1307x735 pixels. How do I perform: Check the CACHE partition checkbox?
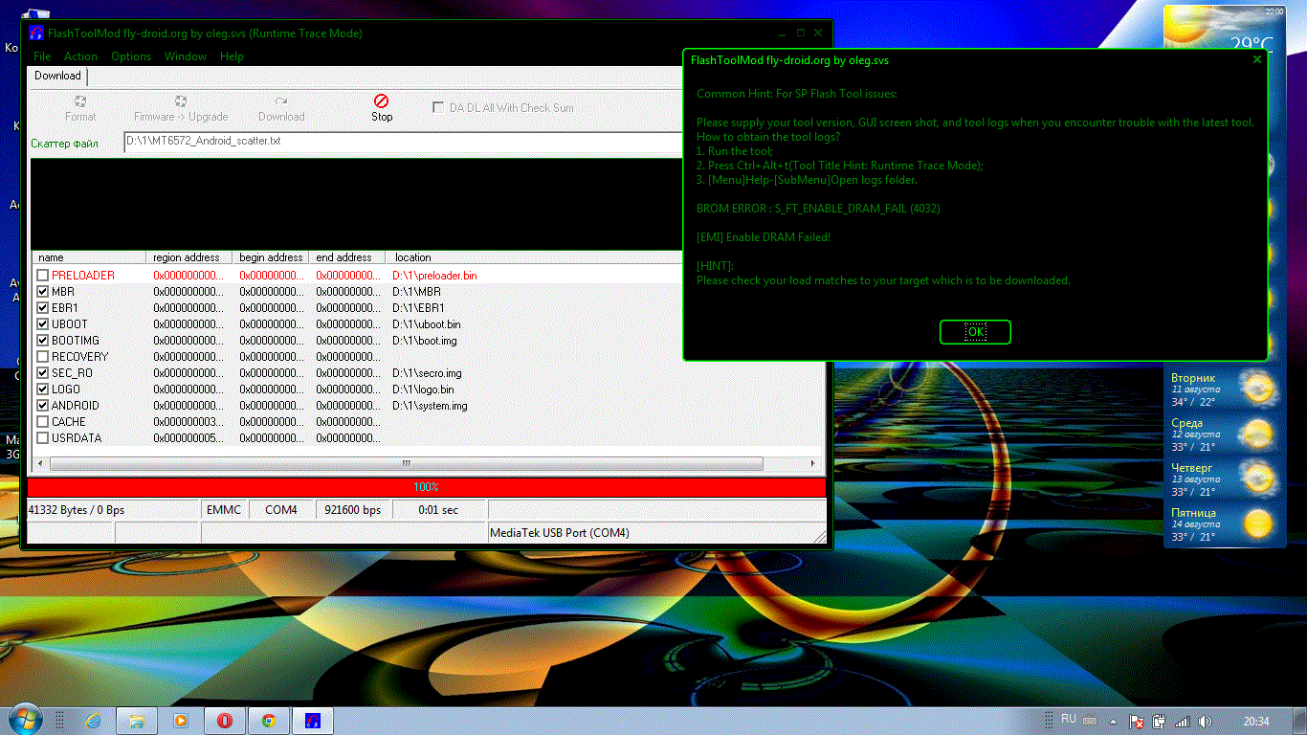point(42,422)
